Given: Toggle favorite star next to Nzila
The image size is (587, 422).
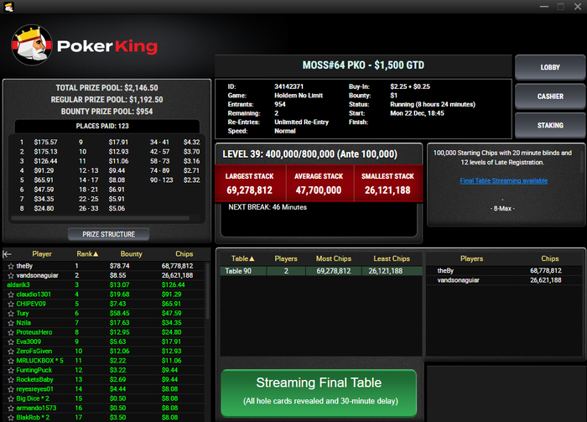Looking at the screenshot, I should [11, 323].
